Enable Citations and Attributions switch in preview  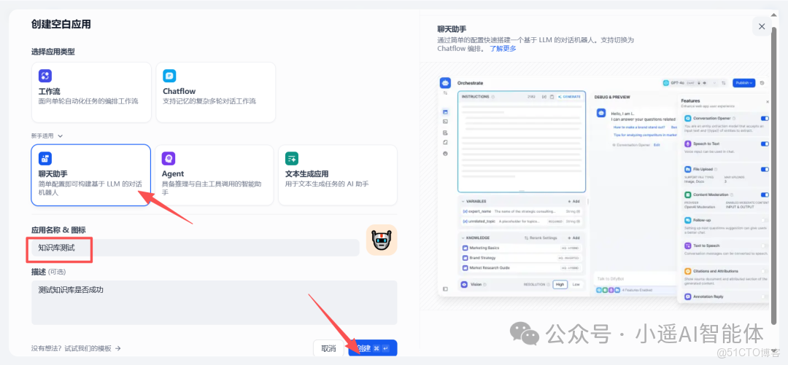pos(765,270)
